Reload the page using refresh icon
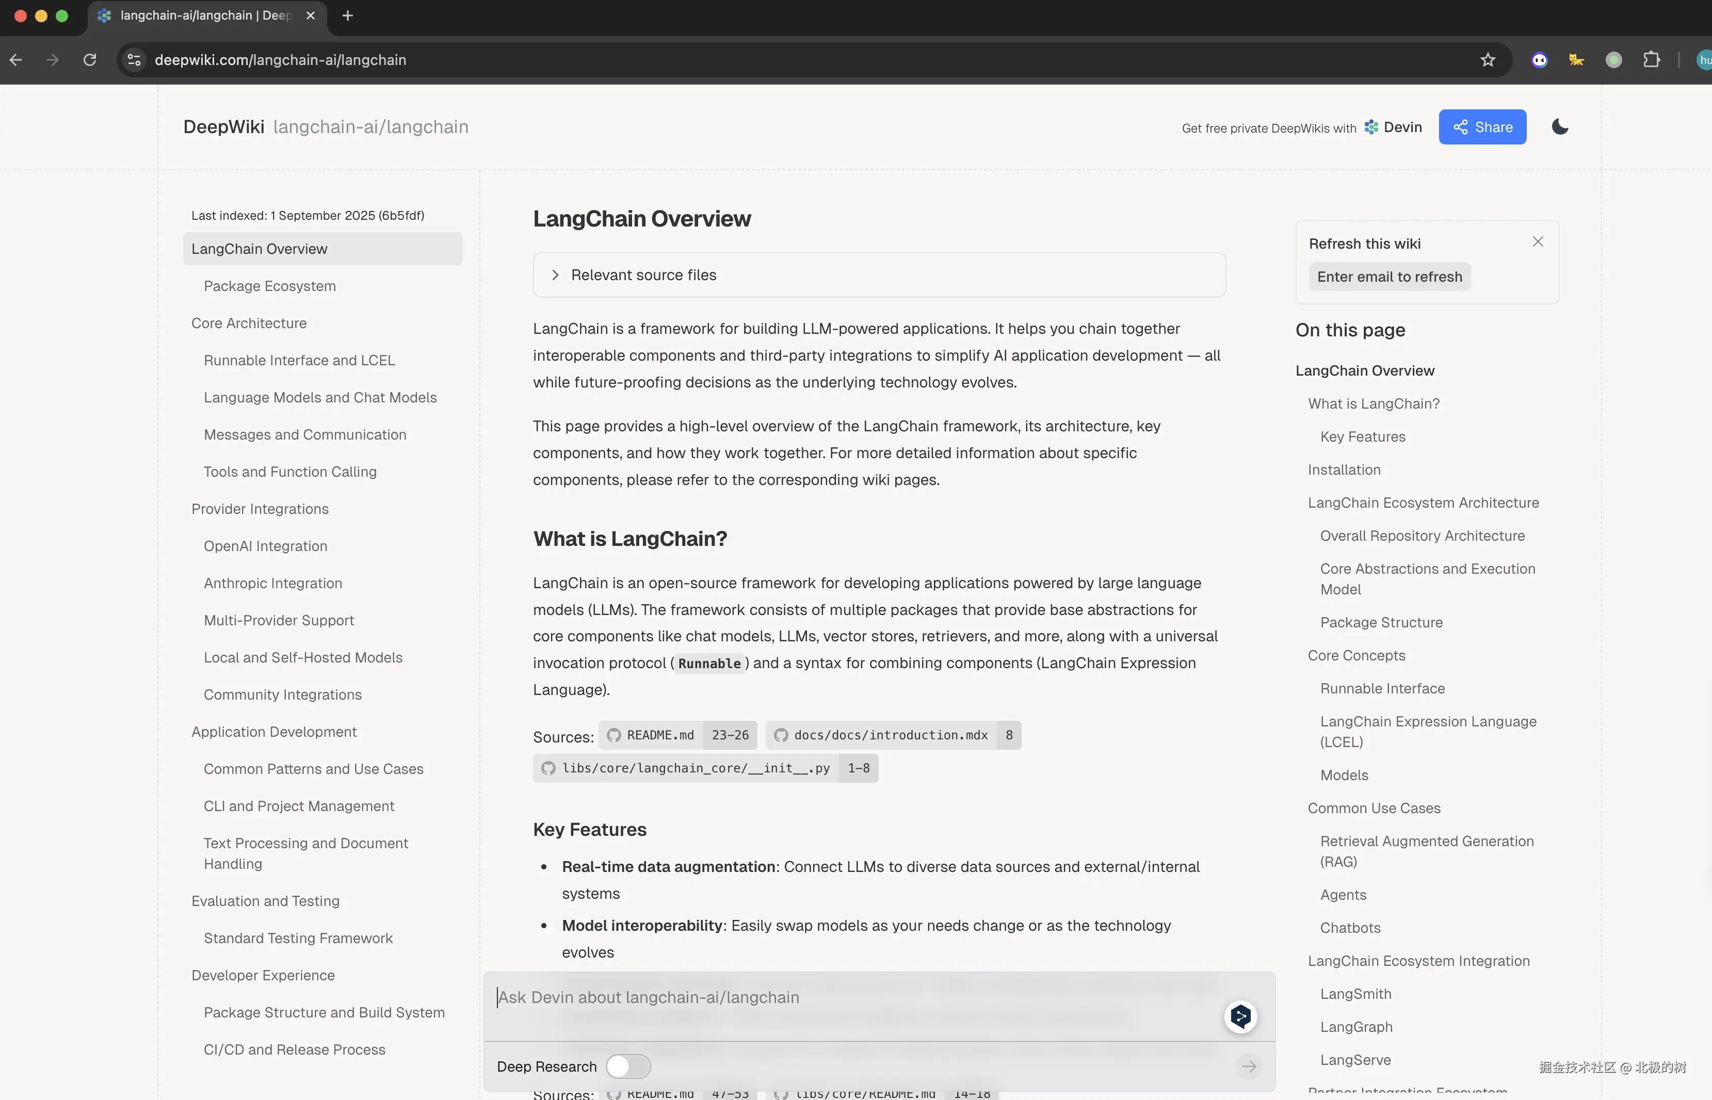Image resolution: width=1712 pixels, height=1100 pixels. 90,60
